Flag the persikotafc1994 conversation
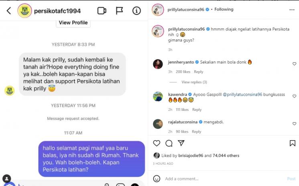Image resolution: width=299 pixels, height=186 pixels. [x=119, y=11]
